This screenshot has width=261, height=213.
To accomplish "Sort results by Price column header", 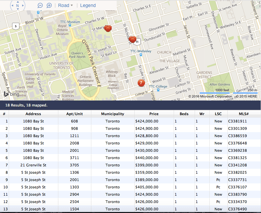I will tap(154, 114).
